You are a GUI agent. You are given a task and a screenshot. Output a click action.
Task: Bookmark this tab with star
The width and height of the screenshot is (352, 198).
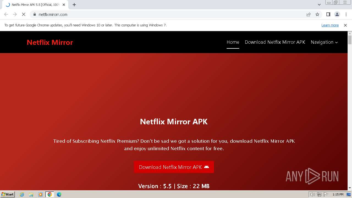pos(317,14)
